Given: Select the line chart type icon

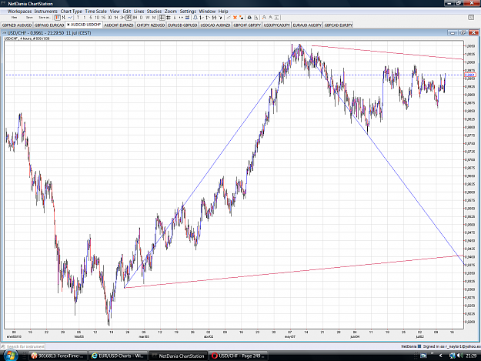Looking at the screenshot, I should point(70,18).
